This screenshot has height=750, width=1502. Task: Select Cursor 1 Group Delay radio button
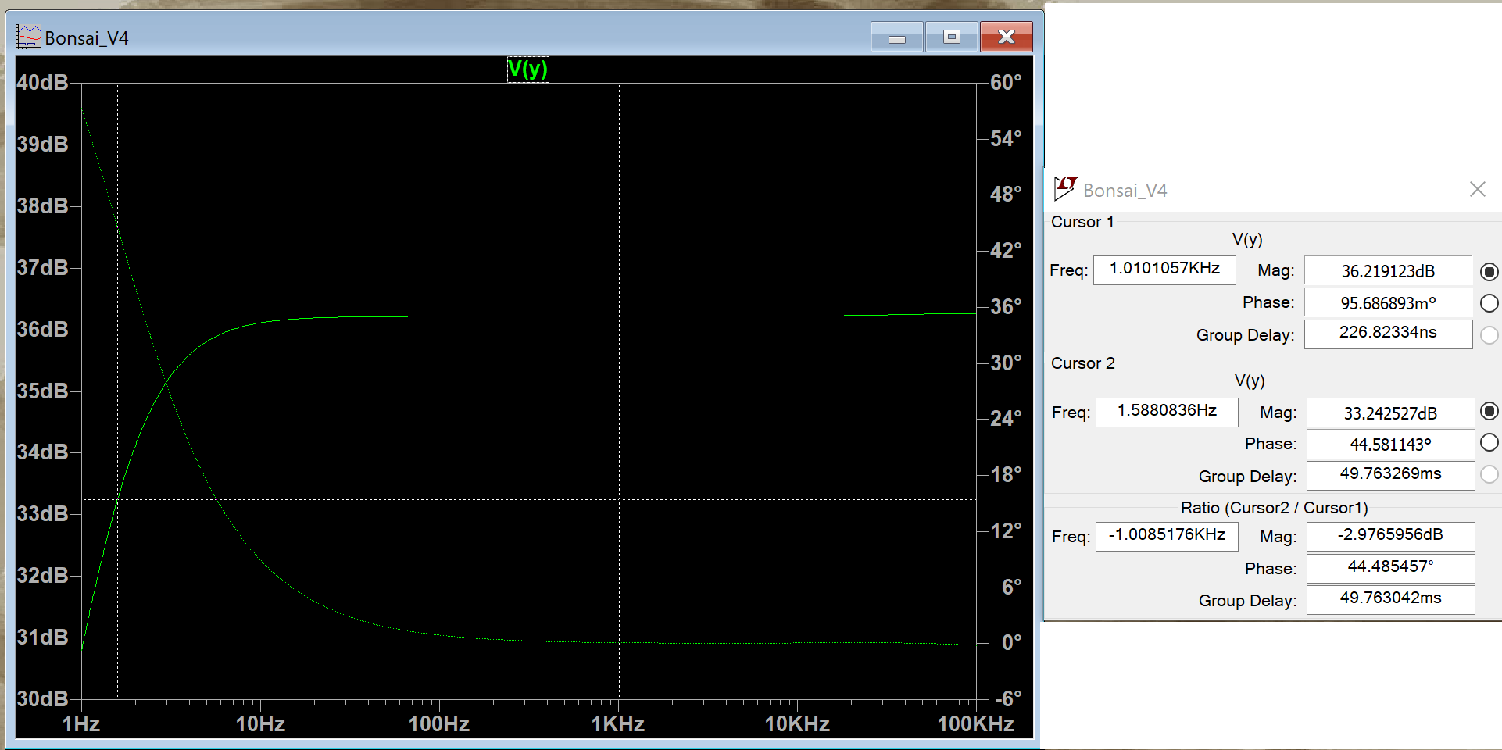(1489, 334)
